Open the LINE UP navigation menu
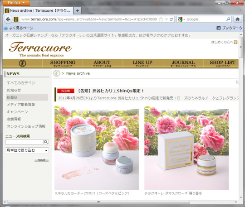This screenshot has width=245, height=207. point(142,63)
